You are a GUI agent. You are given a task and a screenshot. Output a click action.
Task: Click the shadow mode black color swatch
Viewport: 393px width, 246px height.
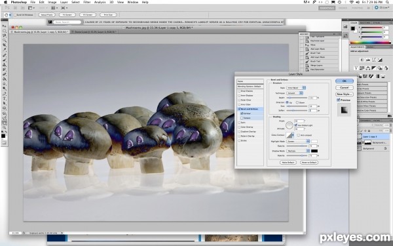[x=314, y=151]
